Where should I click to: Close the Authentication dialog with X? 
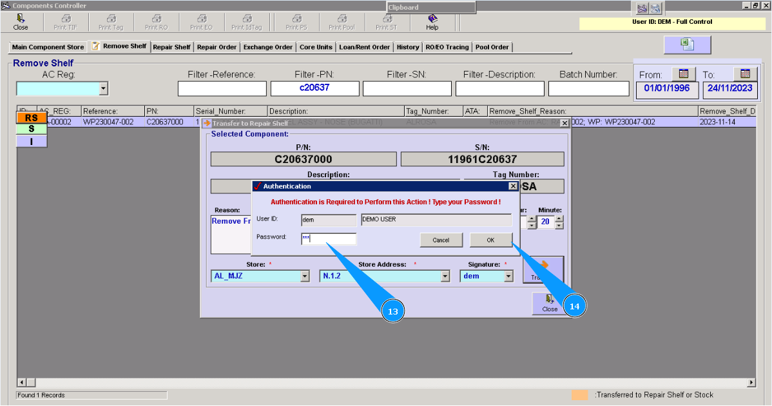pos(513,186)
